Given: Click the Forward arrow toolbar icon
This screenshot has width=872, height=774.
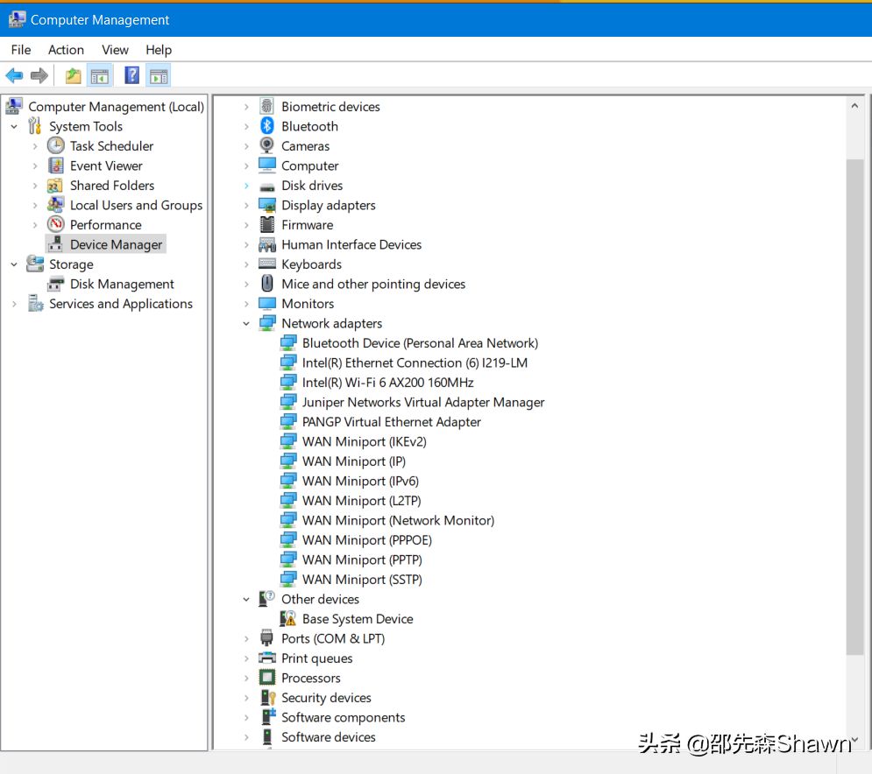Looking at the screenshot, I should 39,75.
